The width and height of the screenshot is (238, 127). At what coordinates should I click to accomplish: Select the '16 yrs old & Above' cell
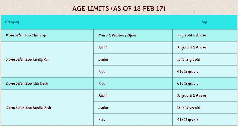click(205, 35)
